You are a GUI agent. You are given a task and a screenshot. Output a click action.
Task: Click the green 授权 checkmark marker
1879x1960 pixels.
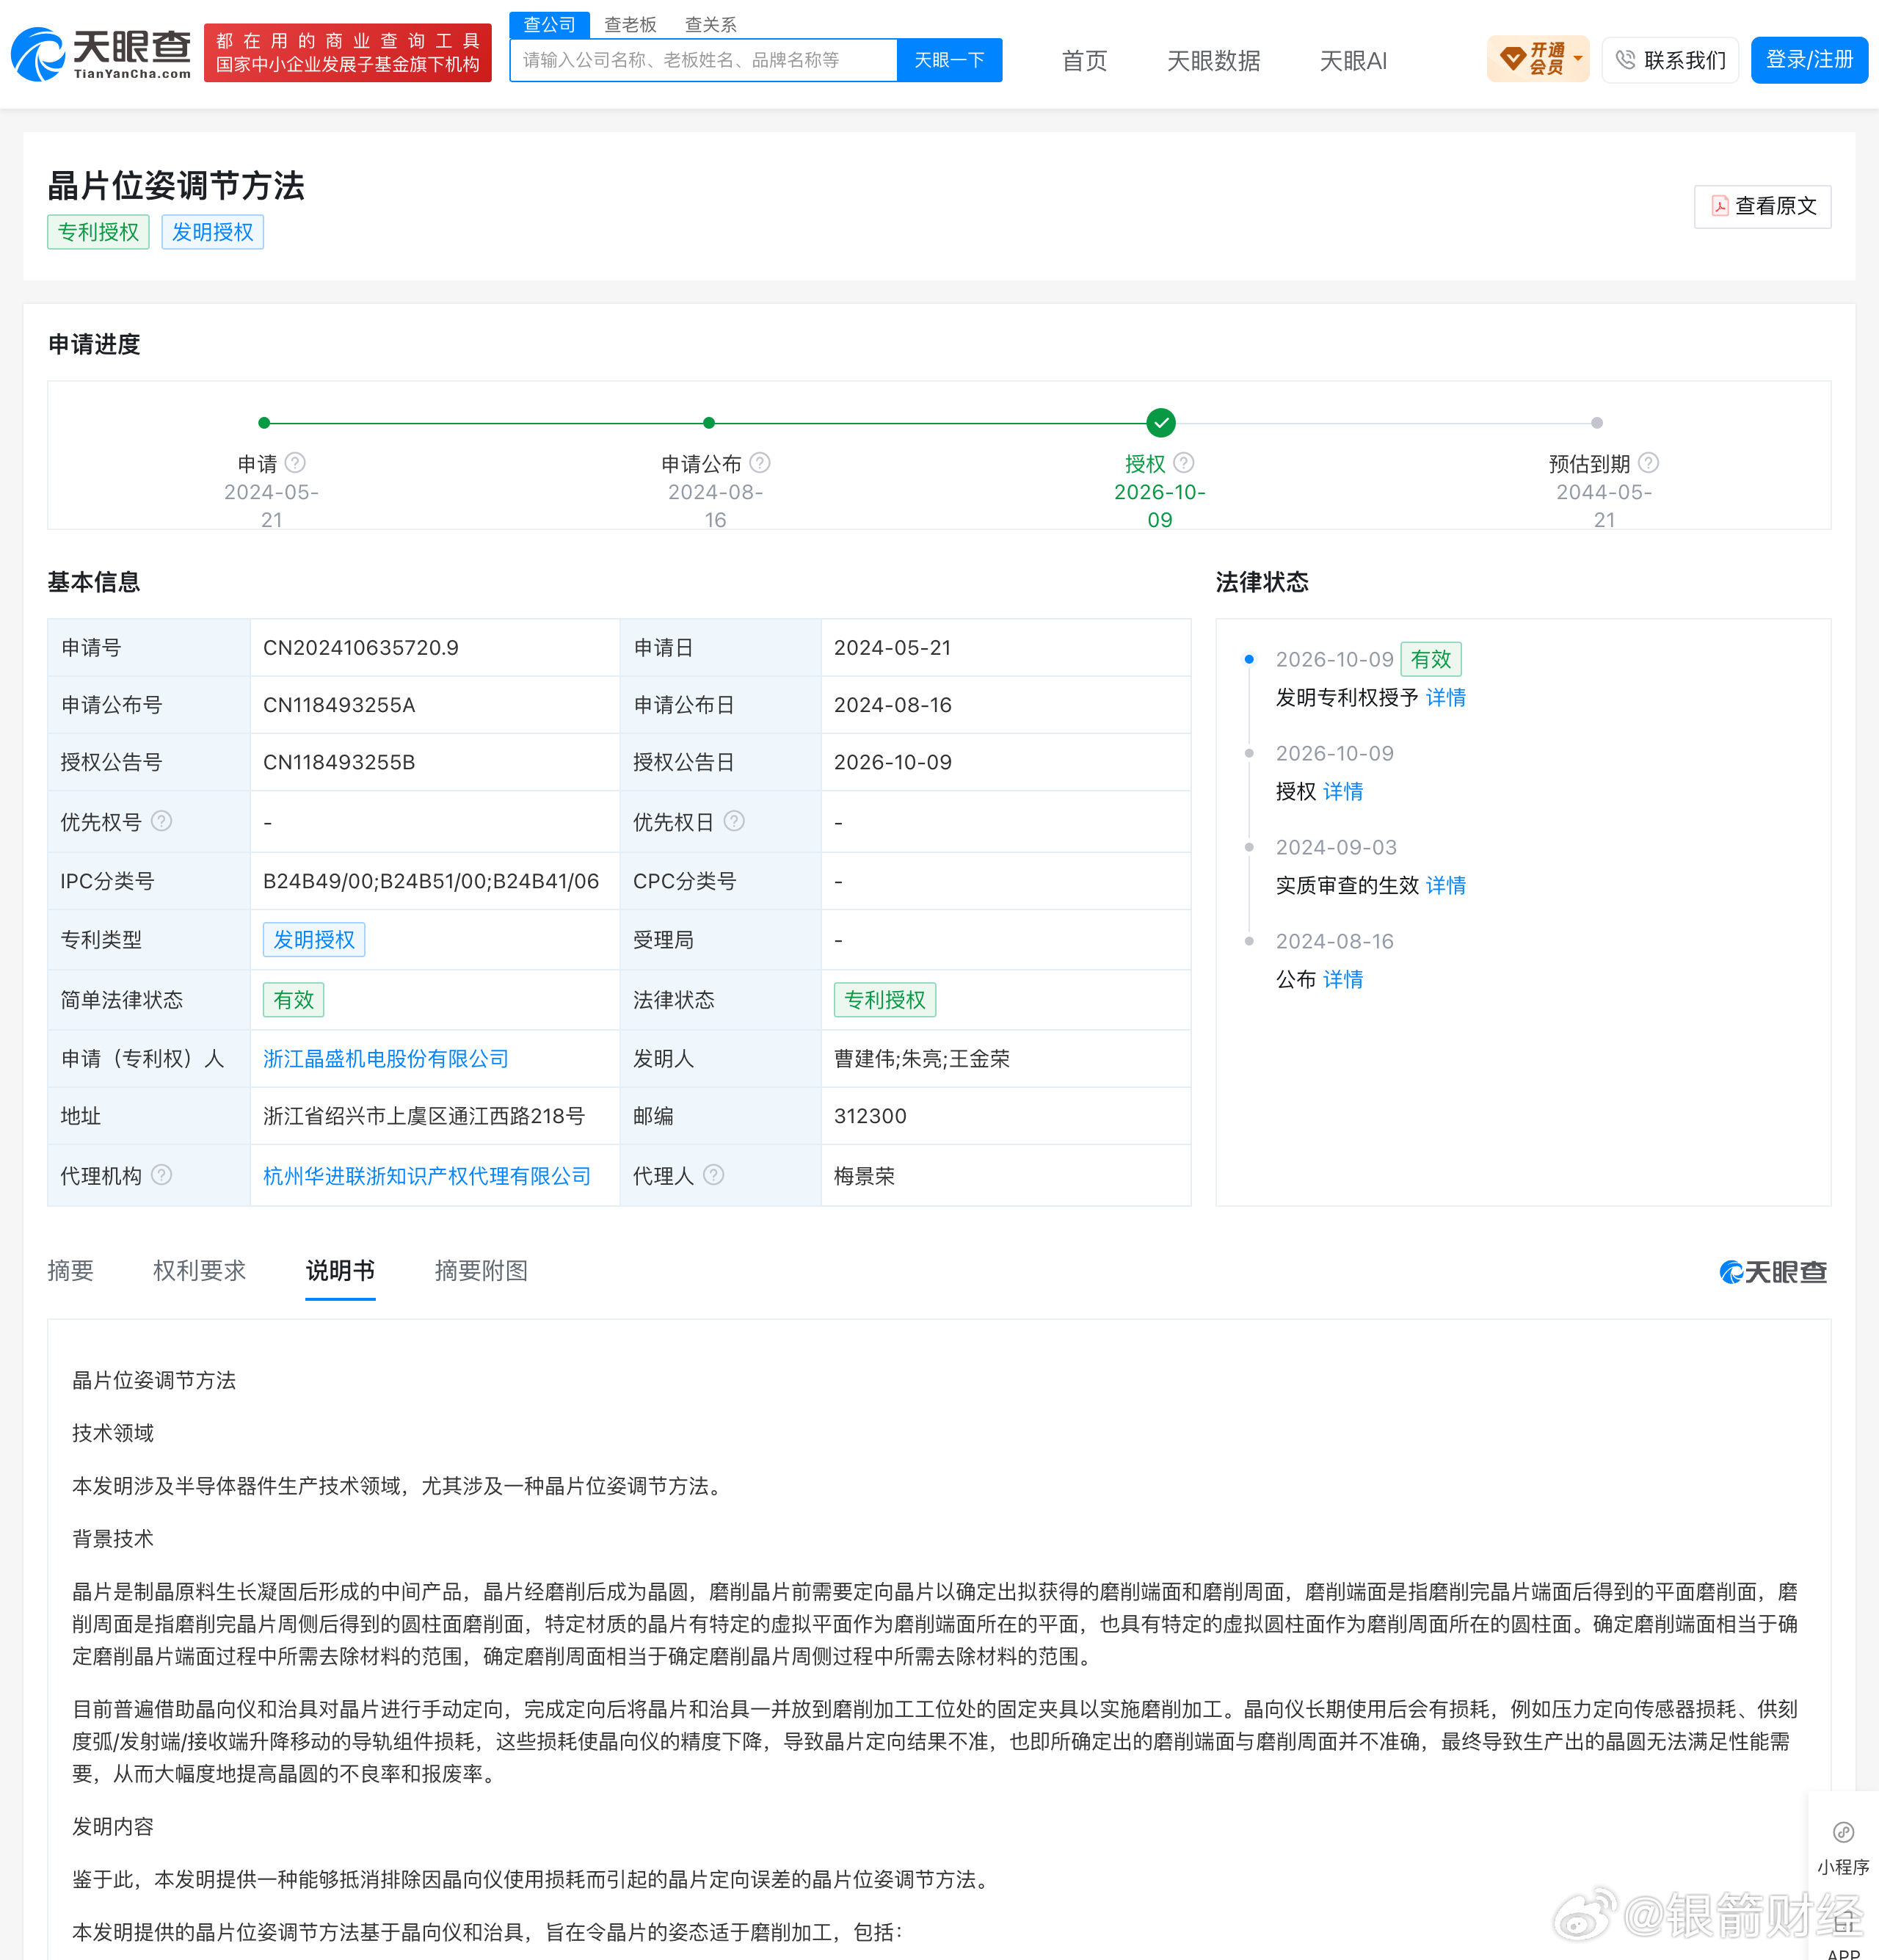coord(1160,423)
